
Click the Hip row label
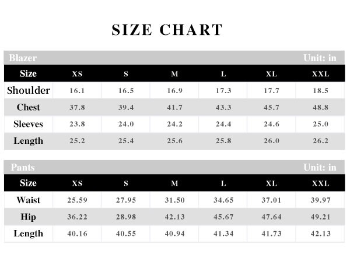pos(29,217)
